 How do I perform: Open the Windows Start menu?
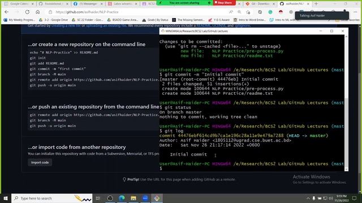pos(6,198)
